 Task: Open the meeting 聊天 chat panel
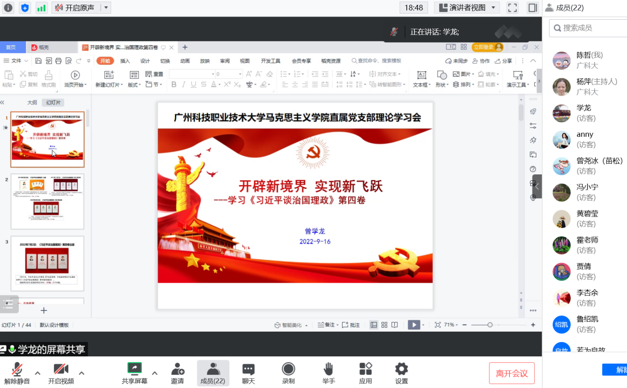tap(248, 372)
